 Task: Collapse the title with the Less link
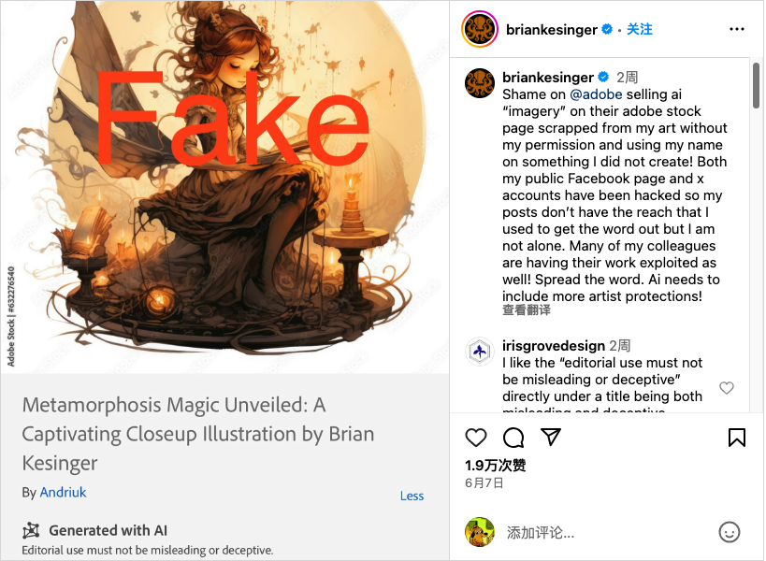click(412, 496)
